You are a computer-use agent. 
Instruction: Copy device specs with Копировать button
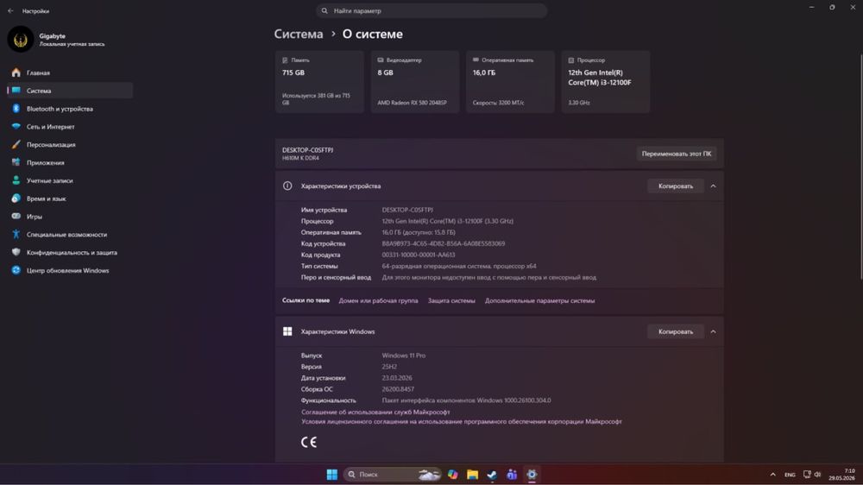pyautogui.click(x=676, y=186)
